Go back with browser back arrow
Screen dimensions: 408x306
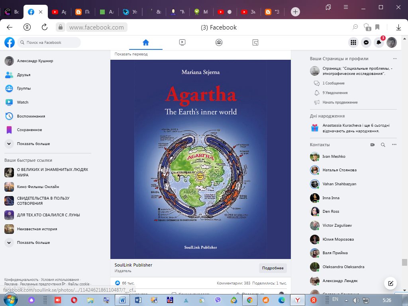[10, 27]
